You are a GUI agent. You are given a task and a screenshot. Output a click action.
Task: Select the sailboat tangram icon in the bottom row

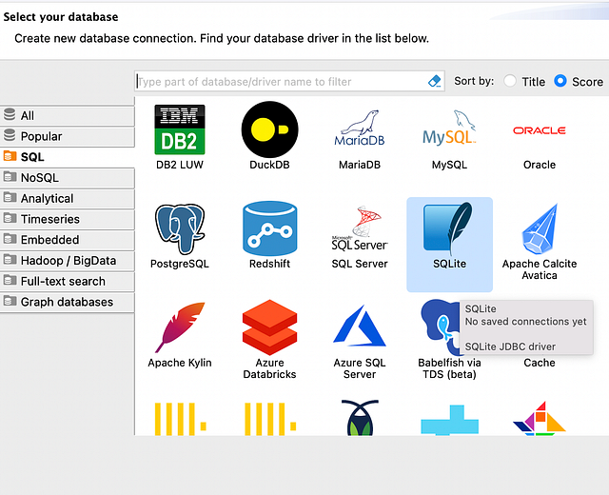[x=540, y=418]
